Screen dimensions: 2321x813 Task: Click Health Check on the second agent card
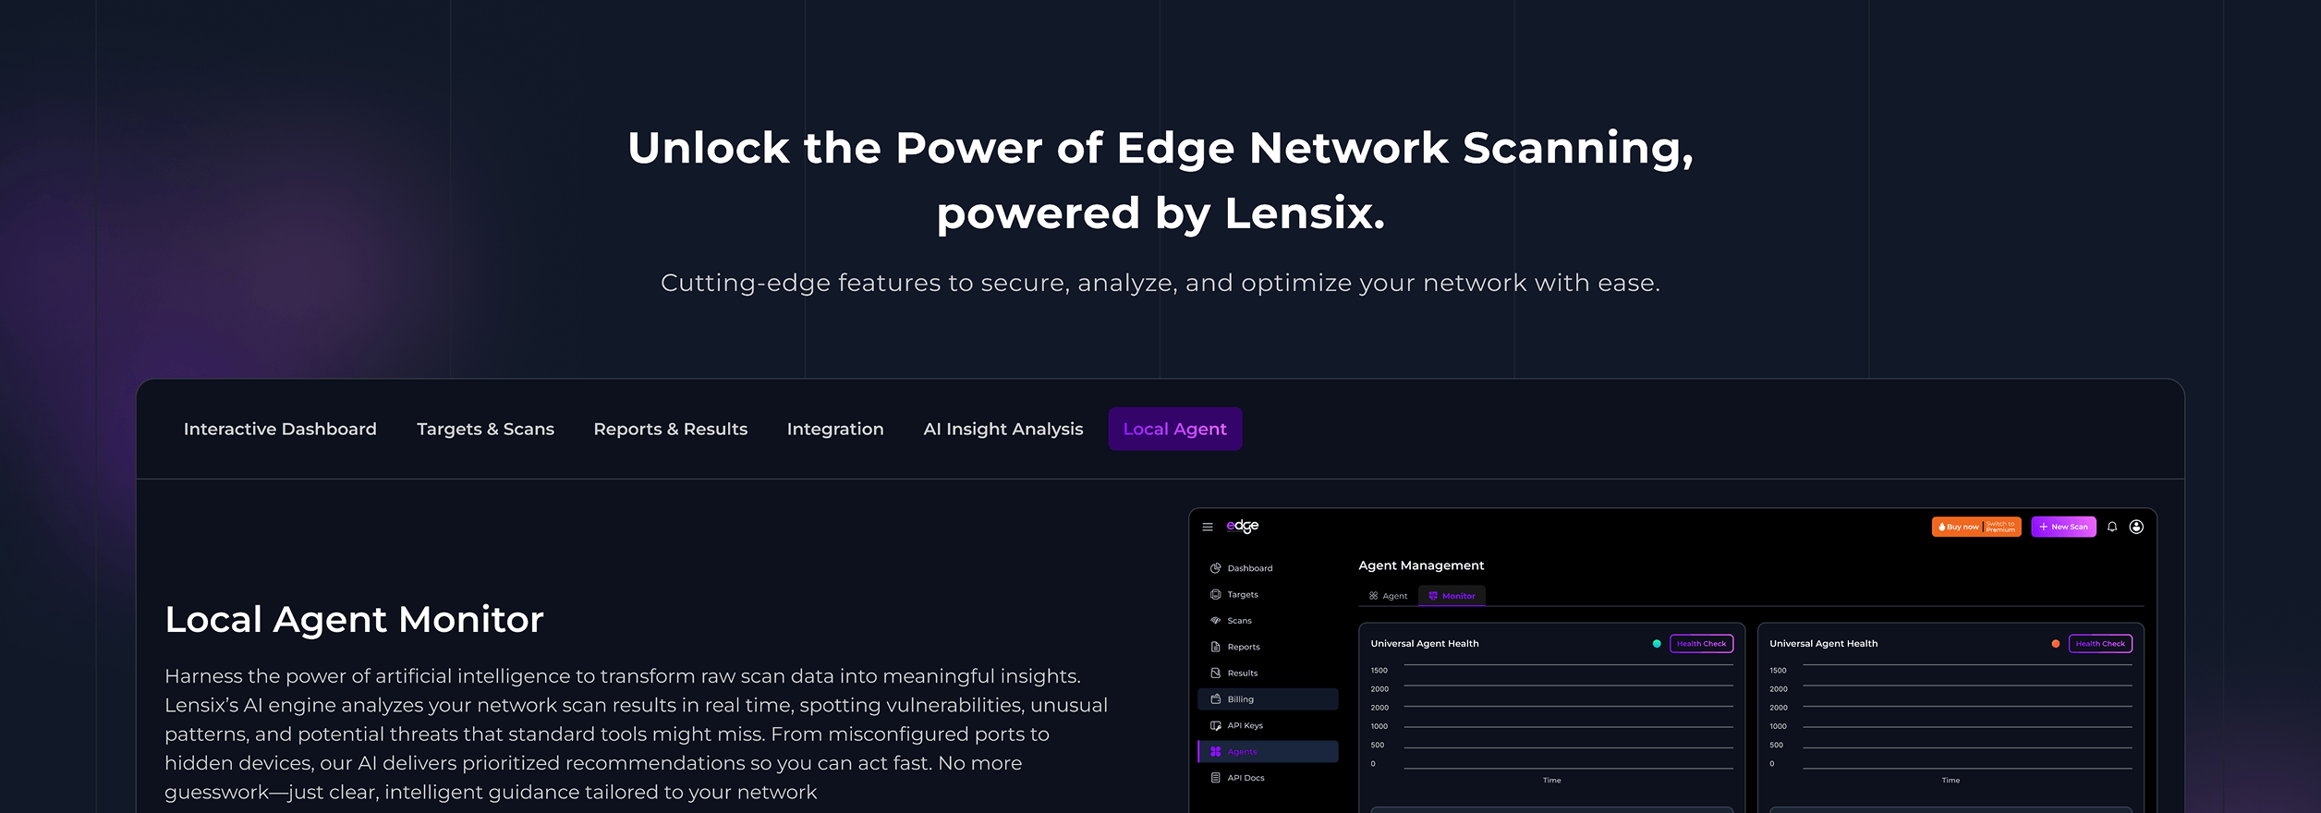click(2100, 644)
